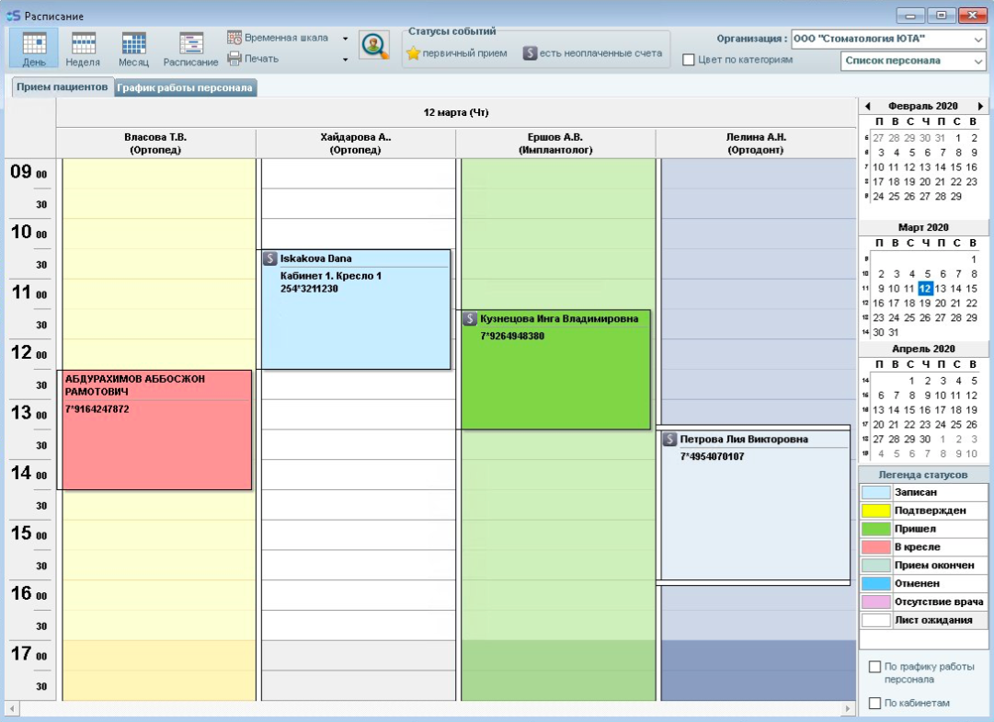
Task: Click the Апрель 2020 month title
Action: [x=923, y=349]
